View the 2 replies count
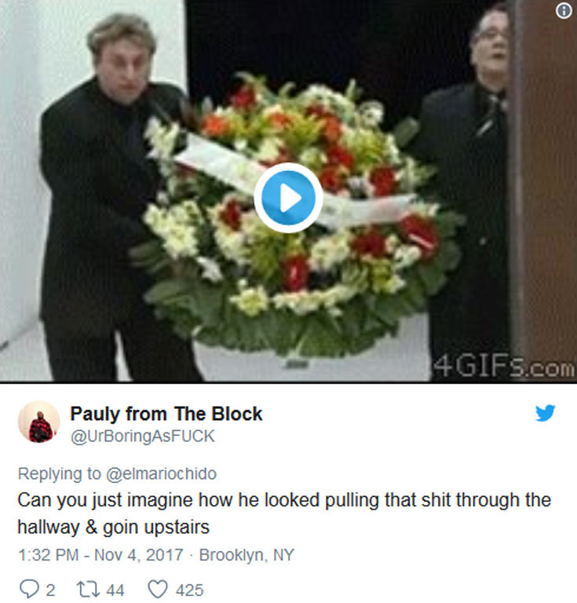This screenshot has width=577, height=603. pyautogui.click(x=50, y=590)
